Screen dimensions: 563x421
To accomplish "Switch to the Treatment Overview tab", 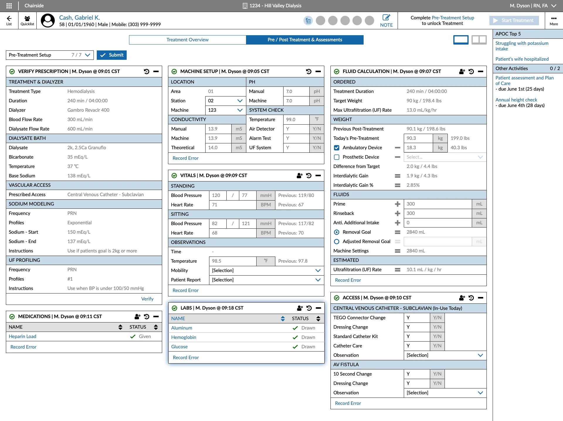I will click(x=187, y=40).
